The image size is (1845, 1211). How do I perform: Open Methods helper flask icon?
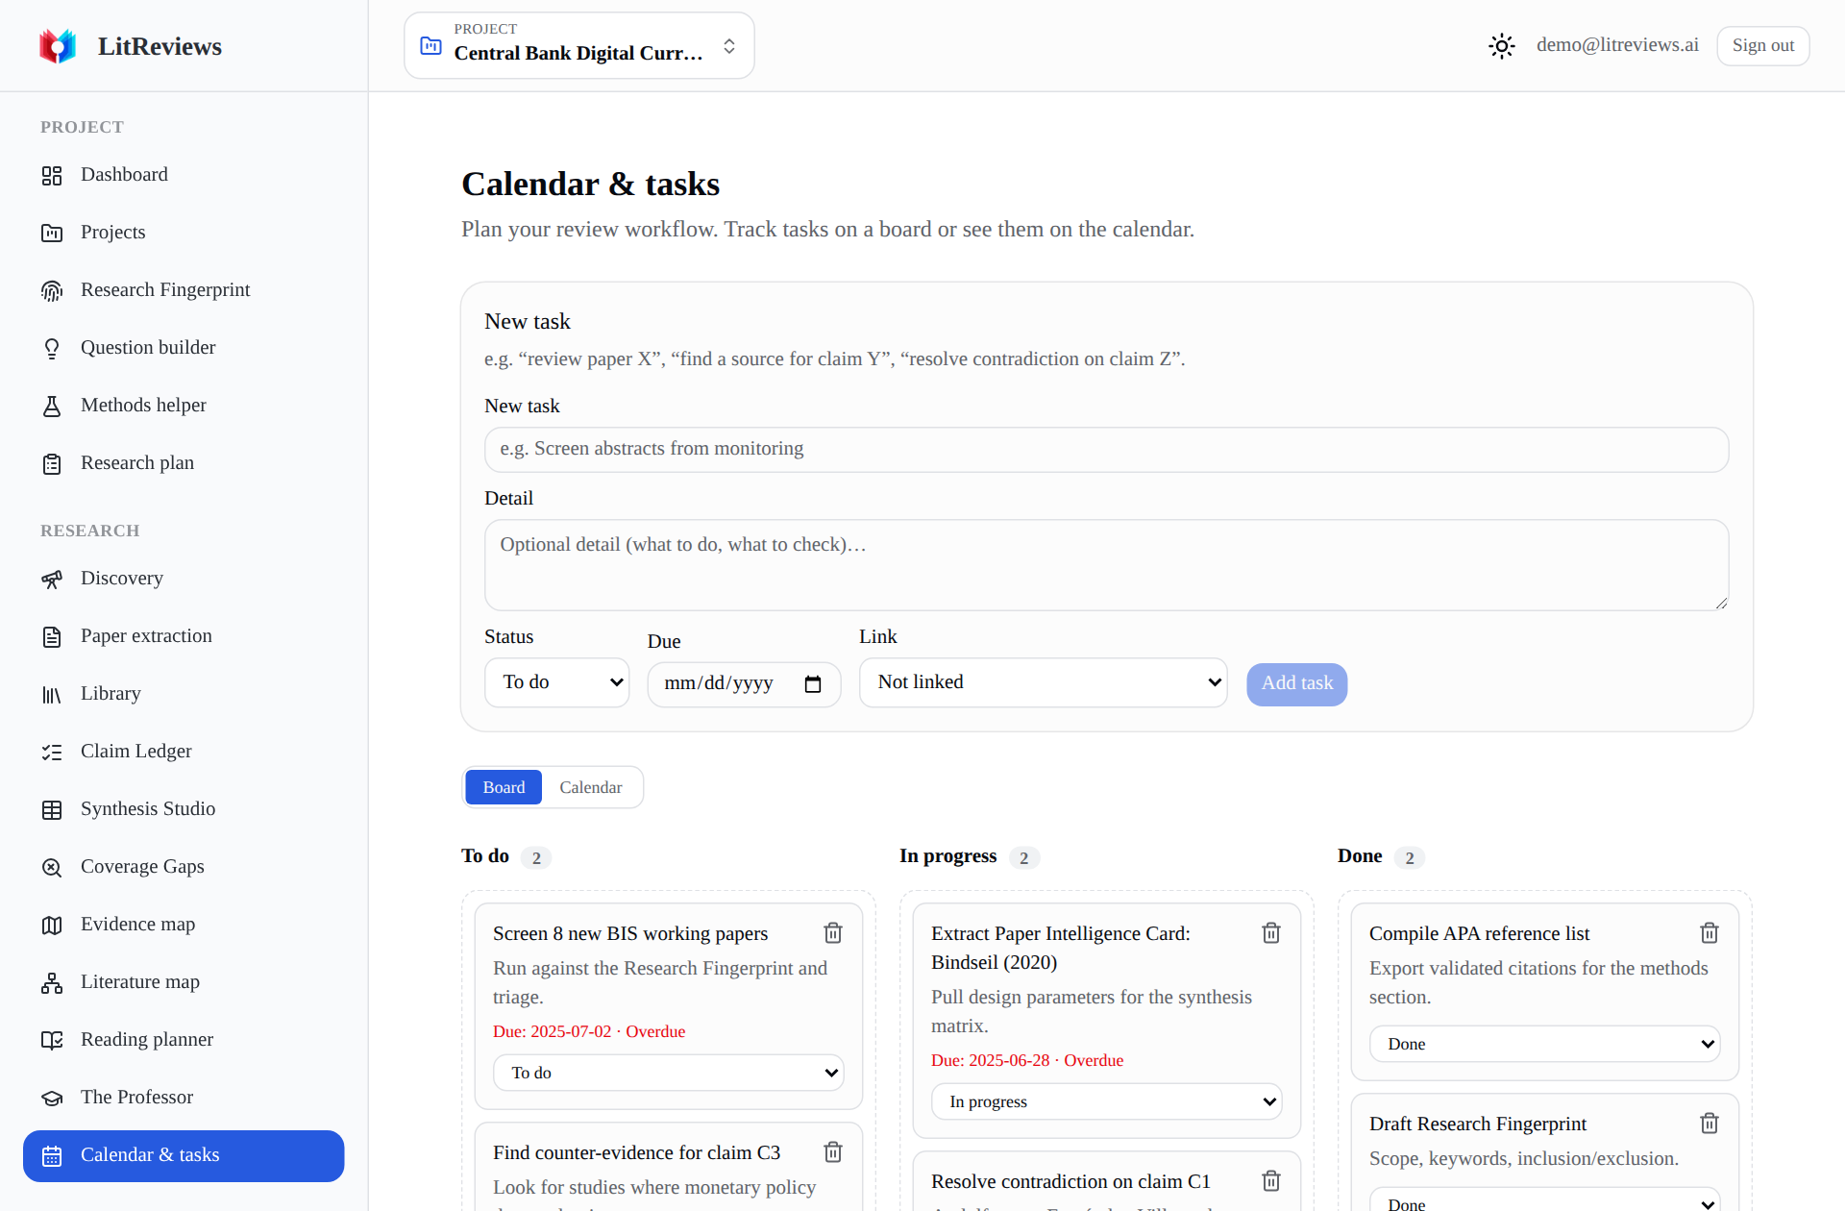[x=52, y=406]
